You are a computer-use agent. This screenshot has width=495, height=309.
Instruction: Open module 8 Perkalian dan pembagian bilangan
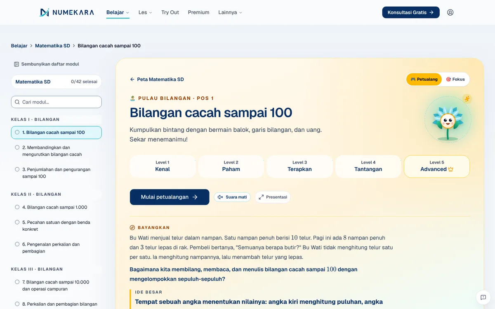coord(56,304)
